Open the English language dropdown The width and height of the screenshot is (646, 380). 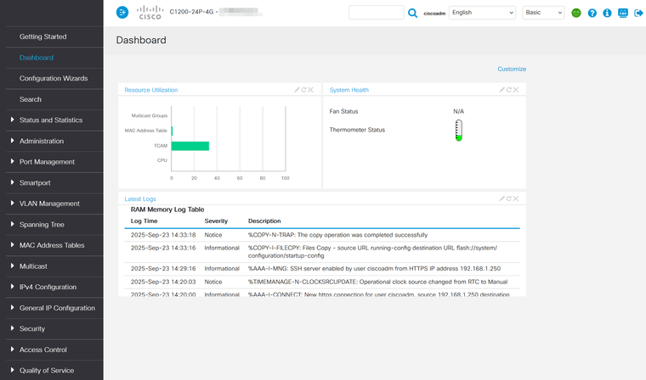point(482,13)
